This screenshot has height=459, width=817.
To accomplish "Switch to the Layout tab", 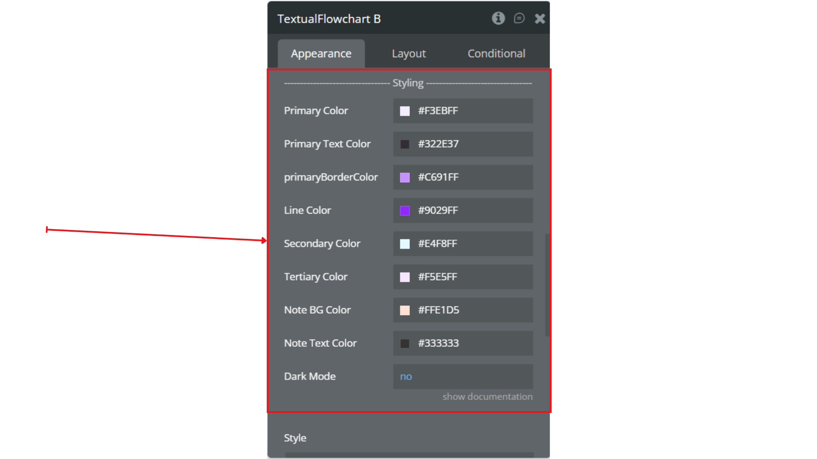I will [408, 54].
